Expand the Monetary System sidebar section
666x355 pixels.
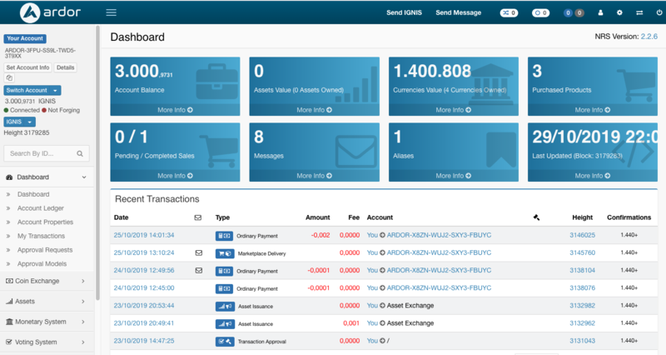click(x=48, y=322)
